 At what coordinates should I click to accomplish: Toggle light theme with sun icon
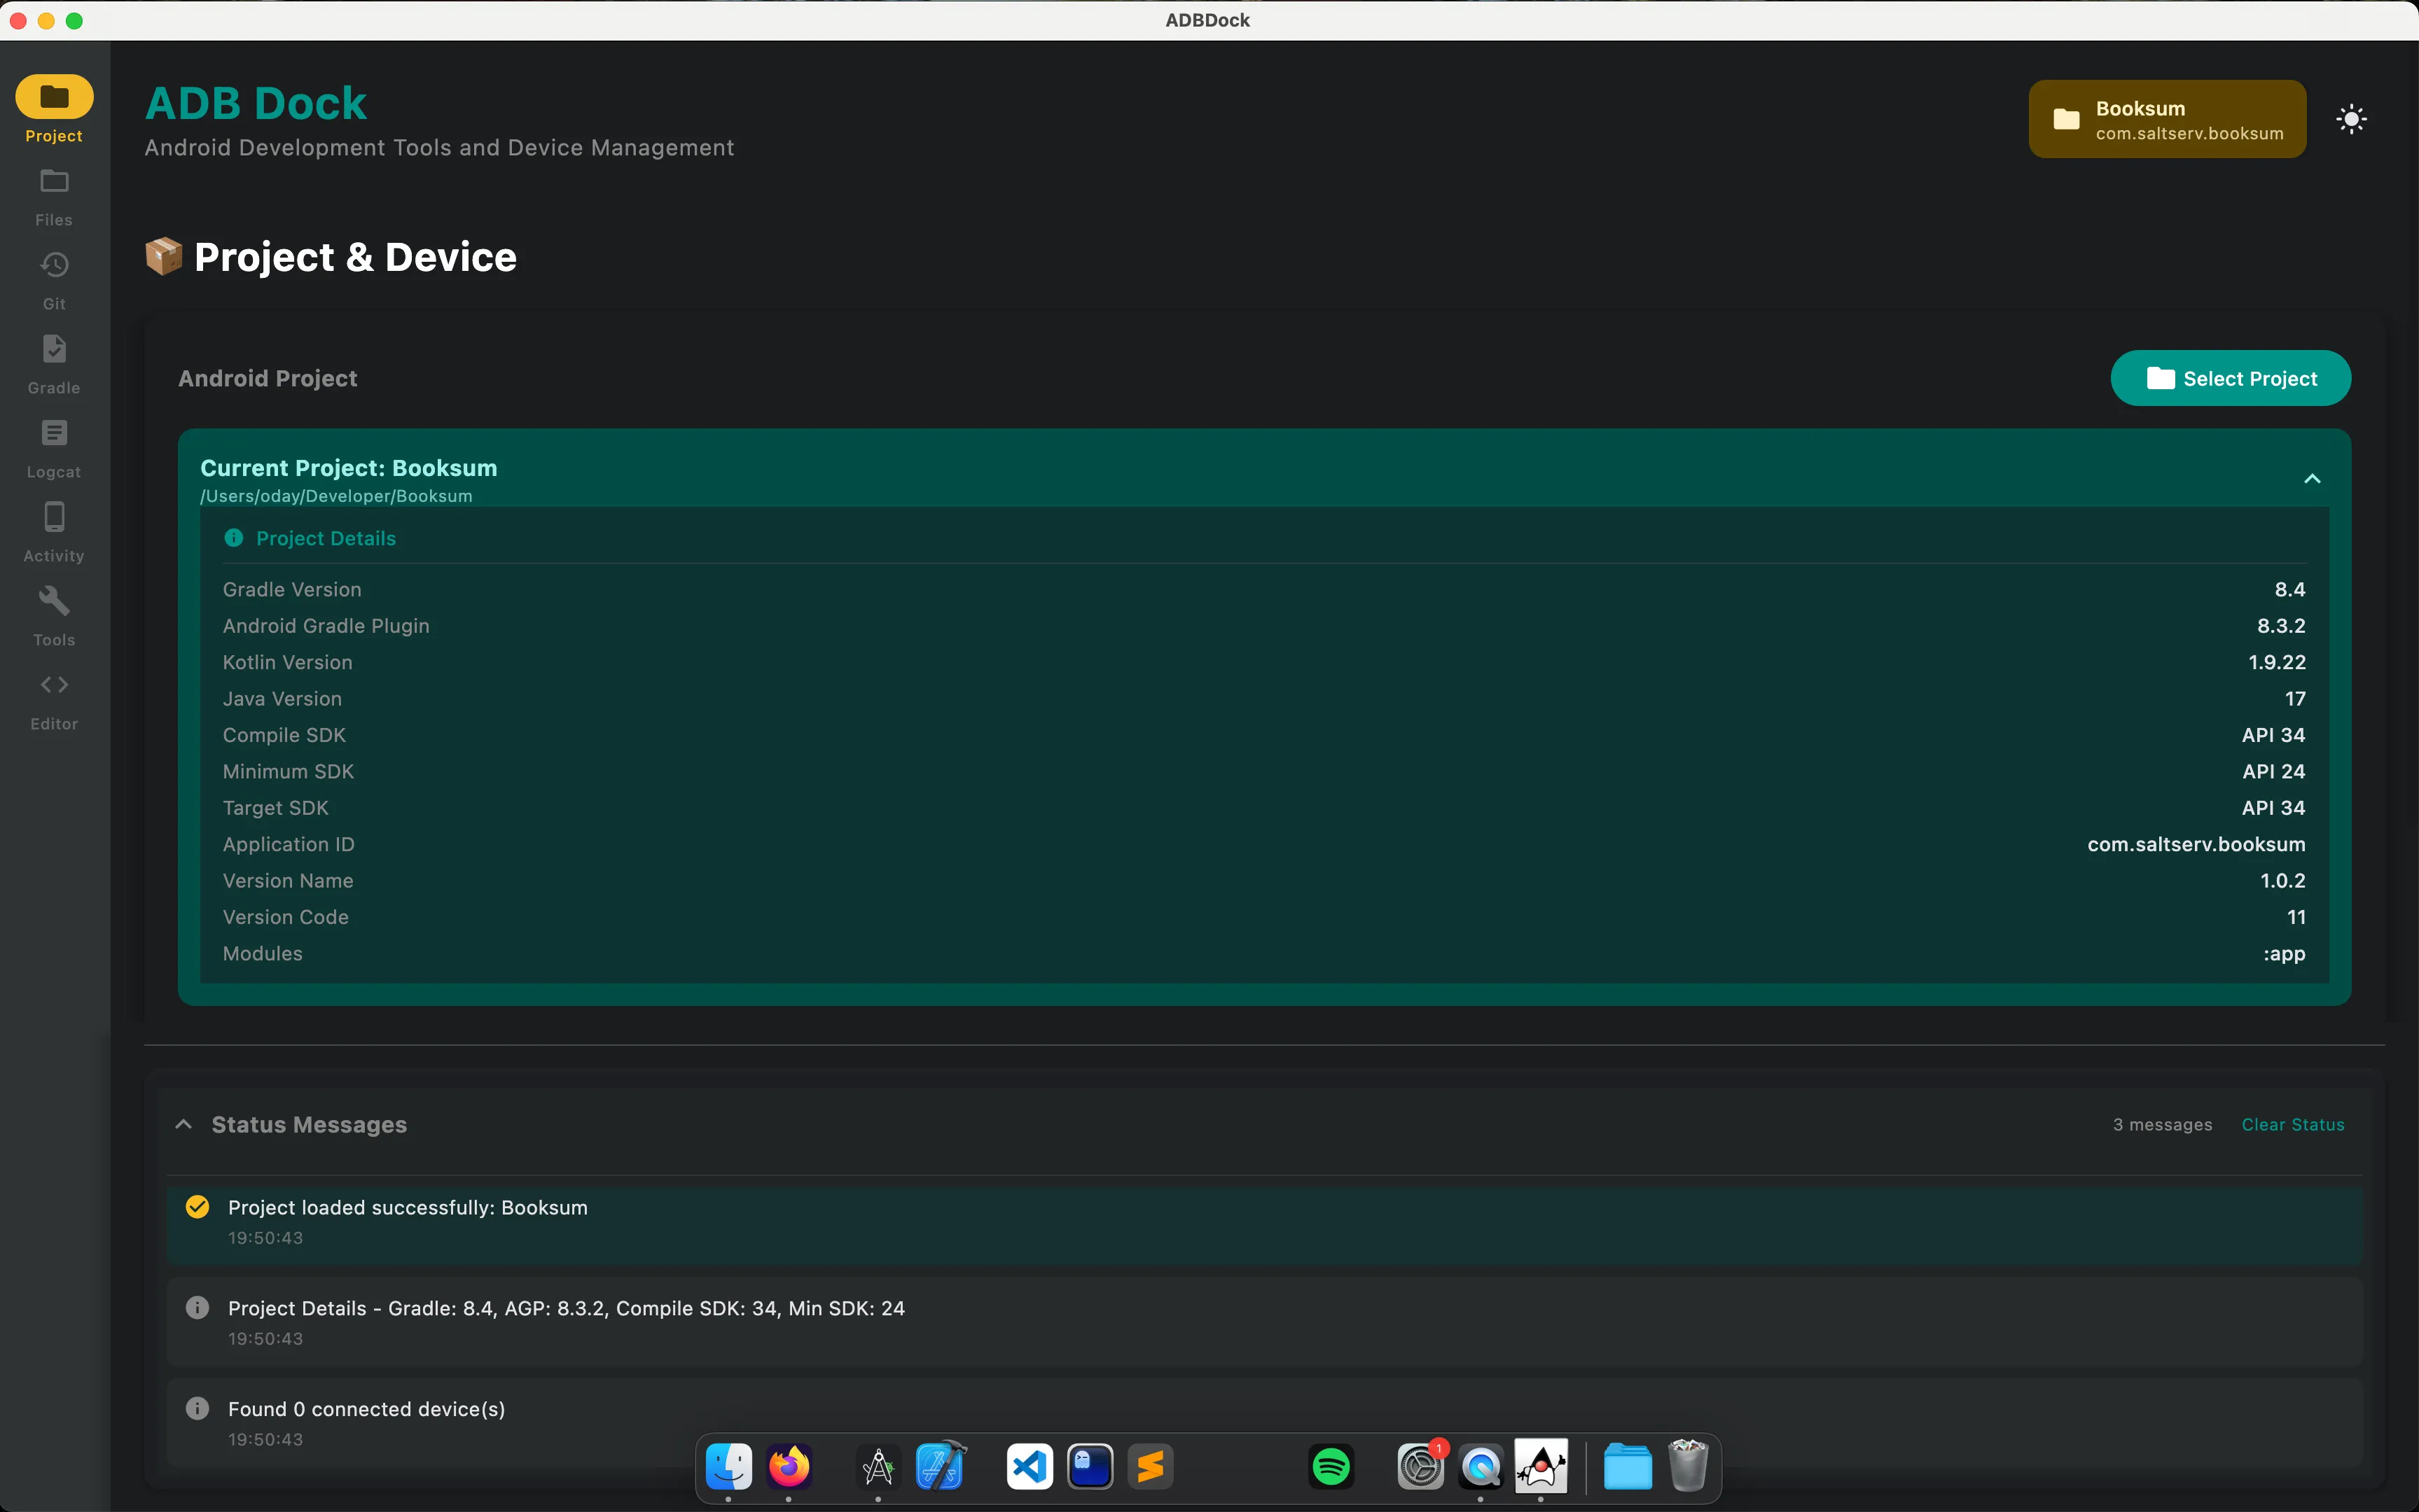coord(2351,120)
